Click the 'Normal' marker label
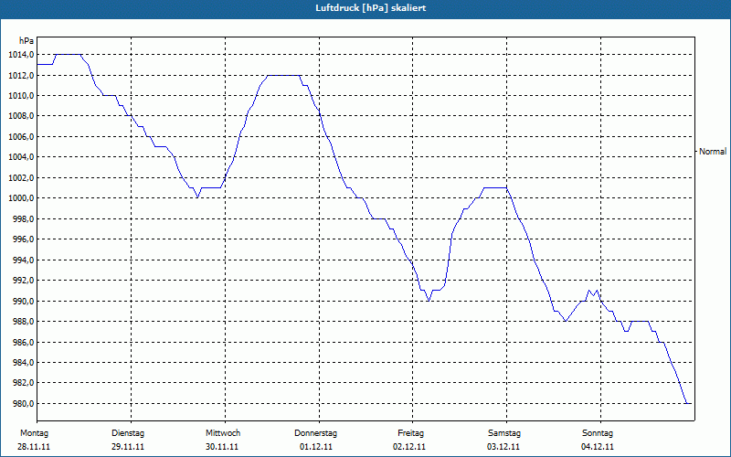 (x=713, y=152)
